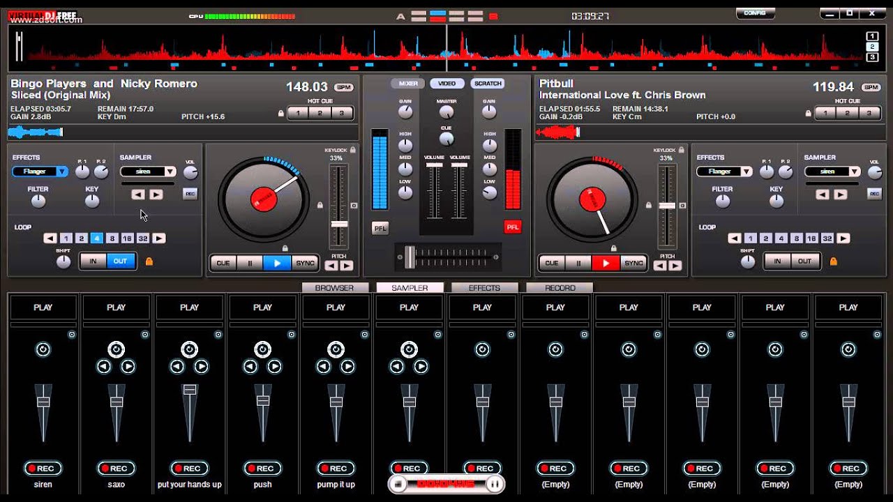Set left deck loop length to 8
The width and height of the screenshot is (893, 502).
point(112,238)
